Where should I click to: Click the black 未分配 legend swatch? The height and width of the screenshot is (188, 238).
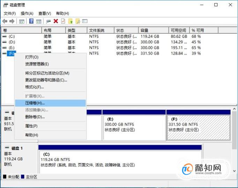pyautogui.click(x=5, y=177)
